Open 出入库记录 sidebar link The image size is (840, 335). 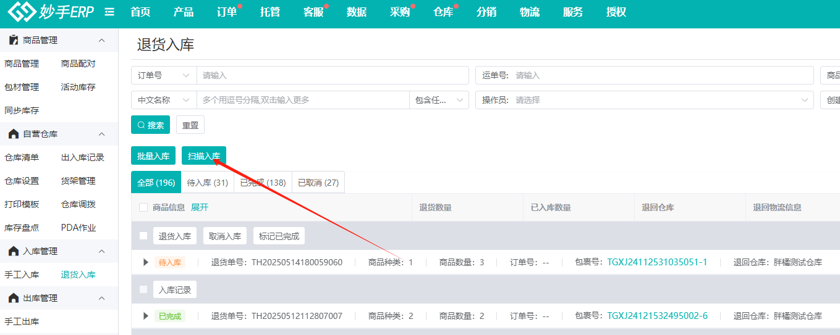[x=83, y=157]
